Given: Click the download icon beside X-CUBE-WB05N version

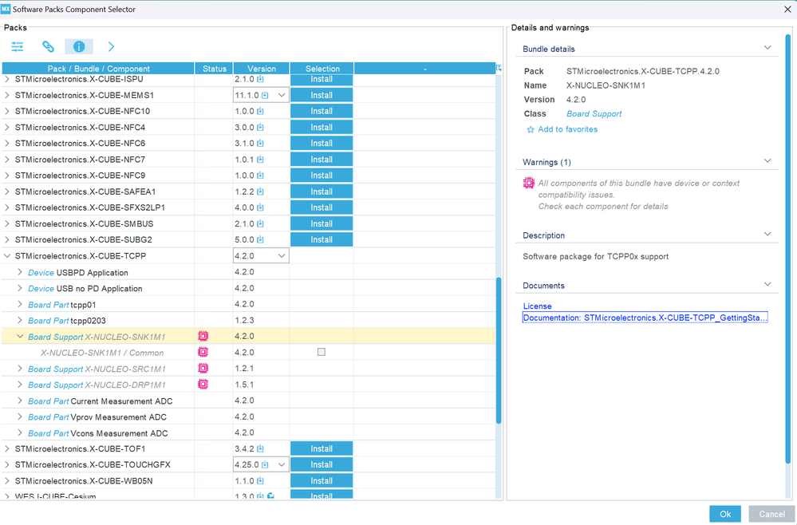Looking at the screenshot, I should click(x=260, y=481).
